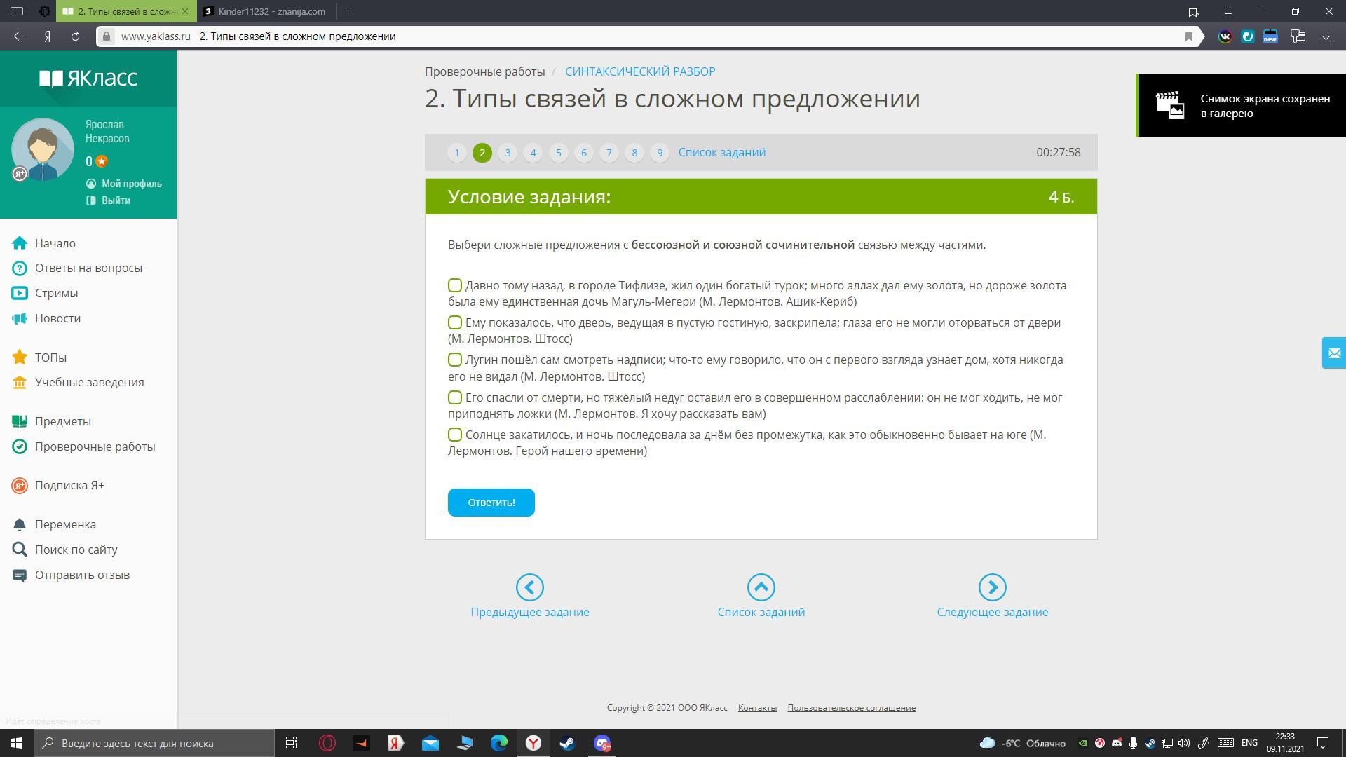Open the Windows taskbar search box

tap(154, 743)
